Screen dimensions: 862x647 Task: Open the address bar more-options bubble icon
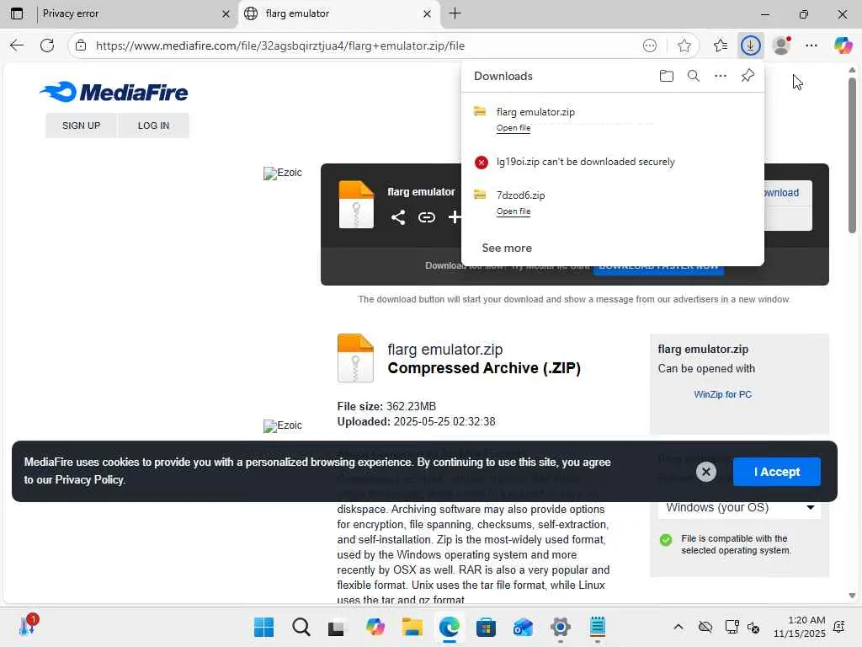tap(649, 45)
